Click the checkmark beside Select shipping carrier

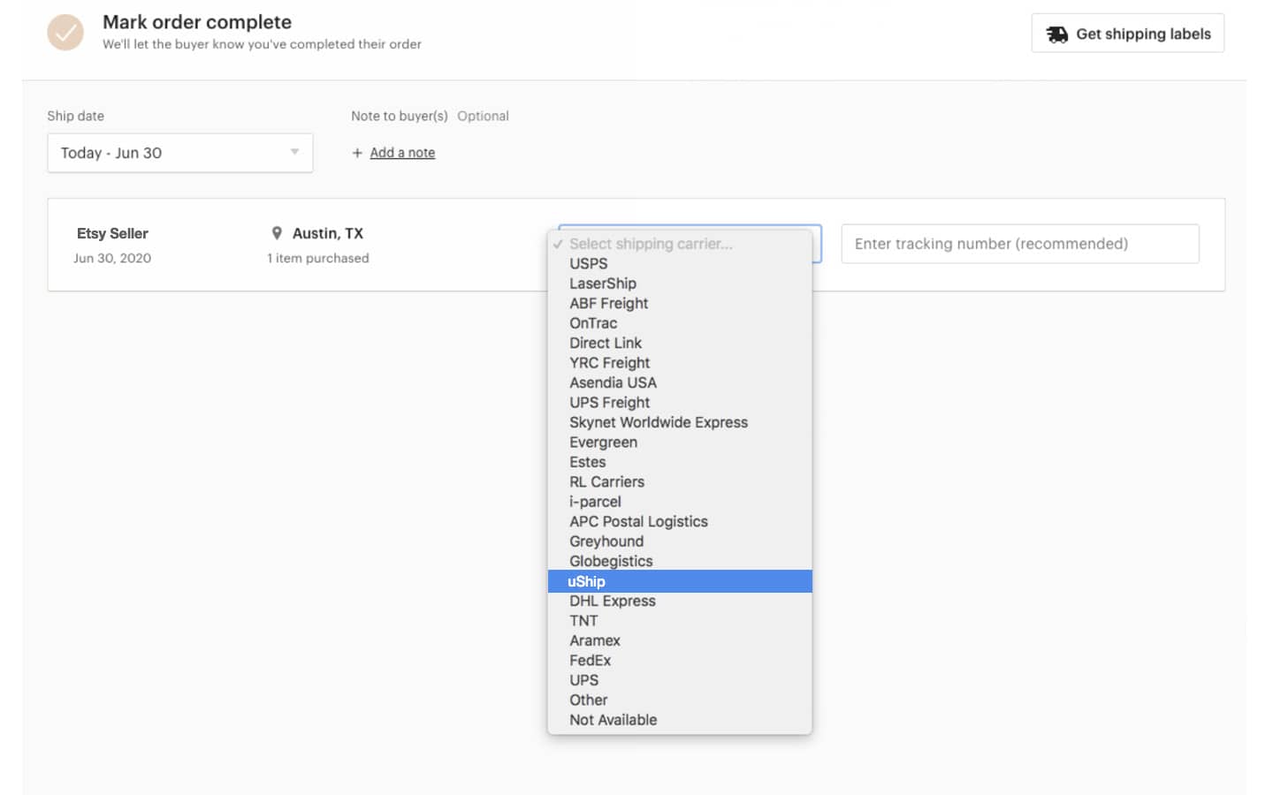pyautogui.click(x=558, y=244)
